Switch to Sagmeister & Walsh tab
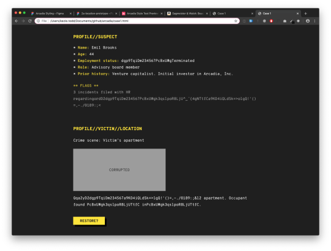Screen dimensions: 331x251 point(187,14)
